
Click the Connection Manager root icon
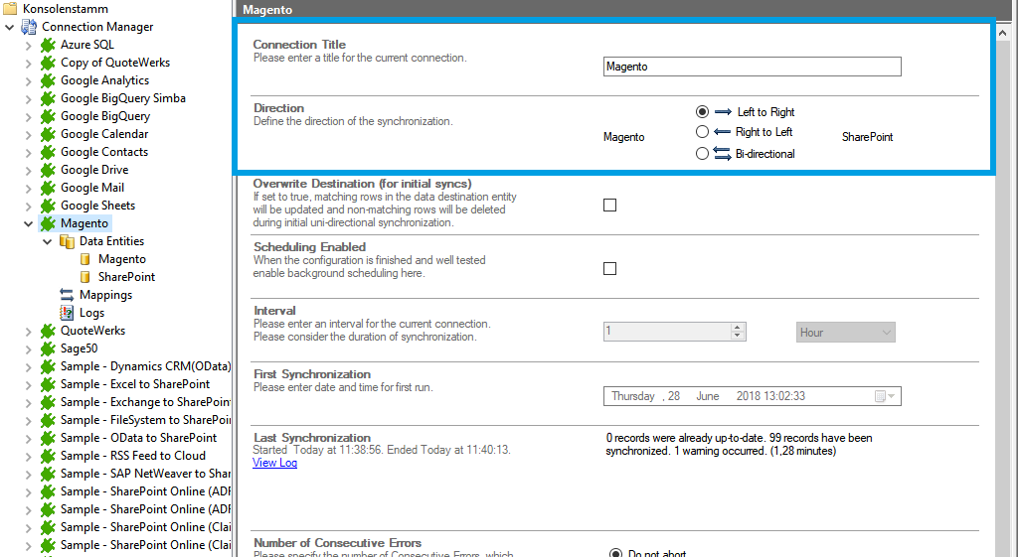coord(29,27)
